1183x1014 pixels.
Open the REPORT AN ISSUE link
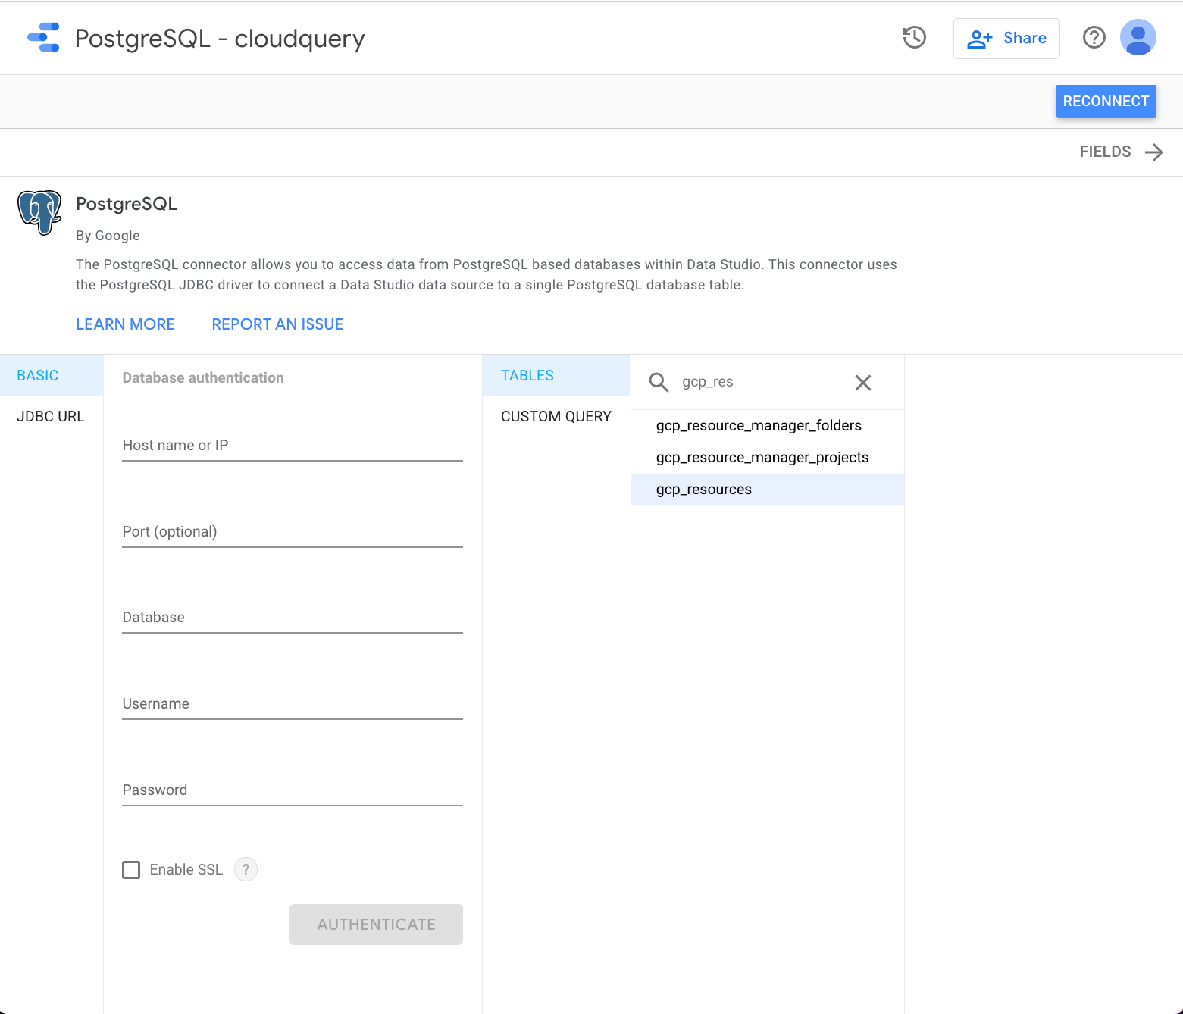click(x=277, y=324)
